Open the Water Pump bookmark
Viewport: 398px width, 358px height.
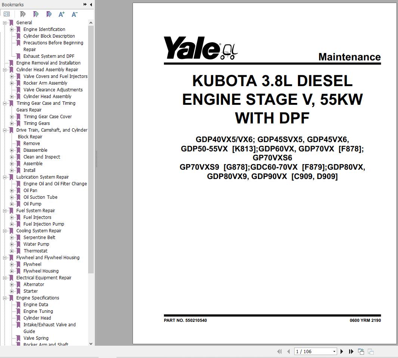36,244
